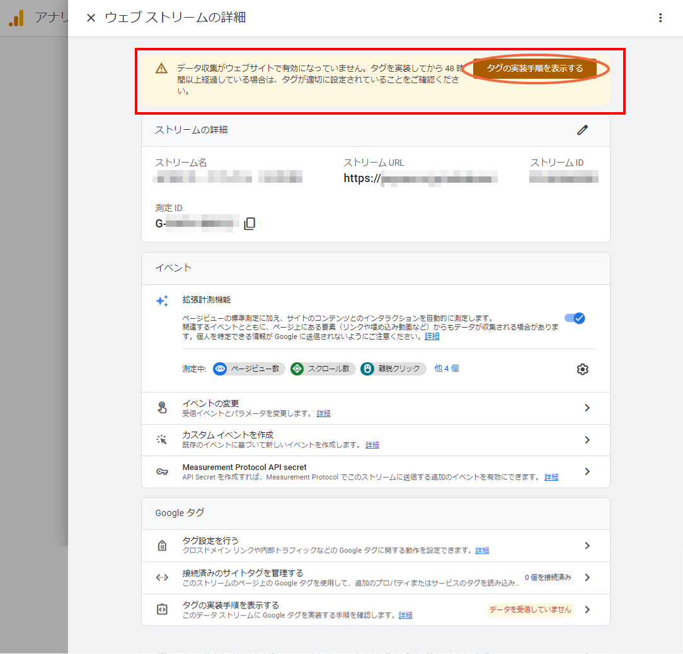Select the 'スクロール数' measurement chip
The height and width of the screenshot is (654, 683).
(x=323, y=369)
